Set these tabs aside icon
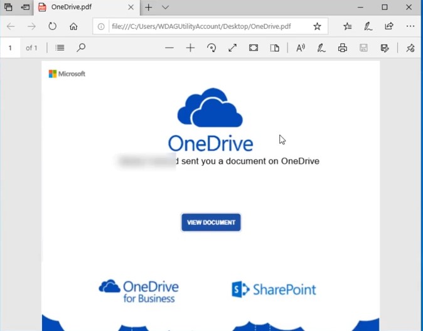Screen dimensions: 423x331 tap(25, 7)
